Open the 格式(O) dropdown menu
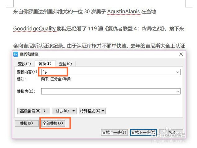 [65, 111]
